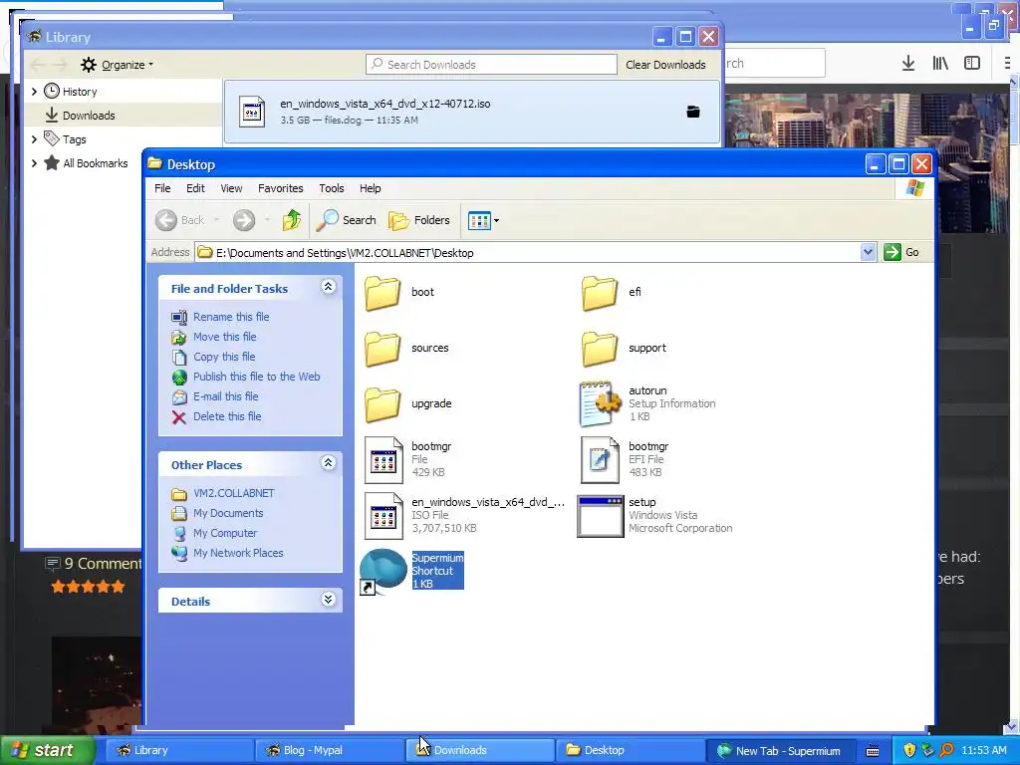This screenshot has width=1020, height=765.
Task: Click the security shield tray icon
Action: coord(909,750)
